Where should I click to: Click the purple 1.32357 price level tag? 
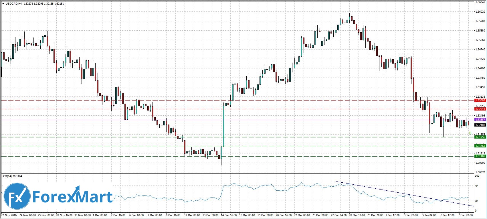pos(480,119)
